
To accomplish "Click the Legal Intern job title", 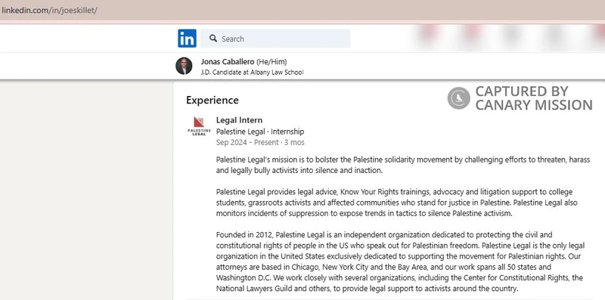I will pyautogui.click(x=239, y=120).
